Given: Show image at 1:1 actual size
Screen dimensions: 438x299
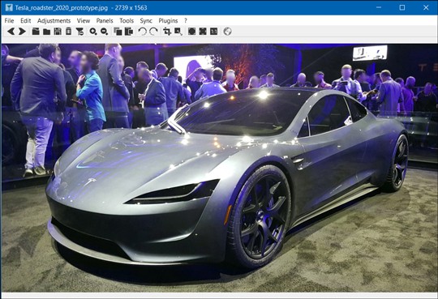Looking at the screenshot, I should [x=213, y=32].
